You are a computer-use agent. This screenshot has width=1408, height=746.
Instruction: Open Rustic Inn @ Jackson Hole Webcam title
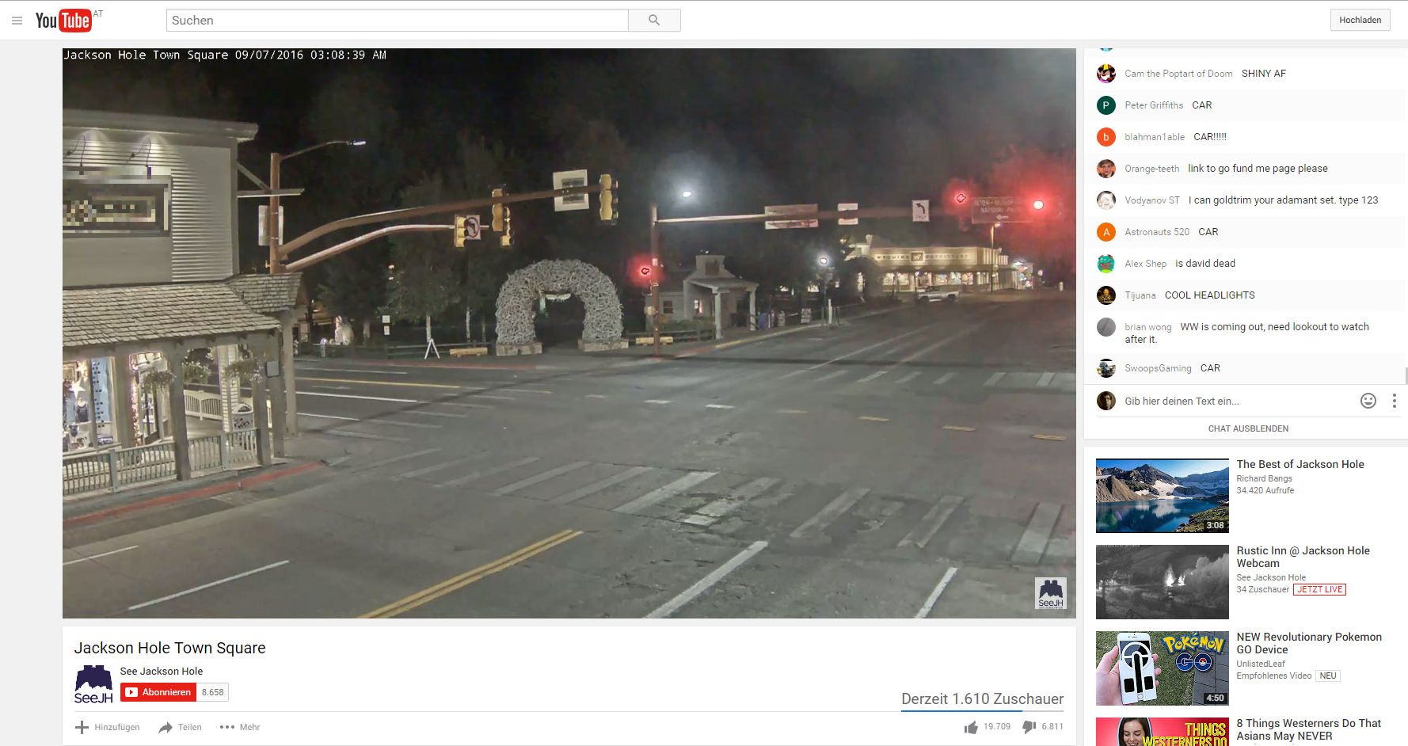1303,557
